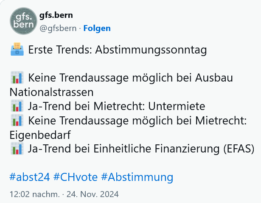The image size is (261, 203).
Task: Open the #Abstimmung hashtag
Action: tap(138, 177)
